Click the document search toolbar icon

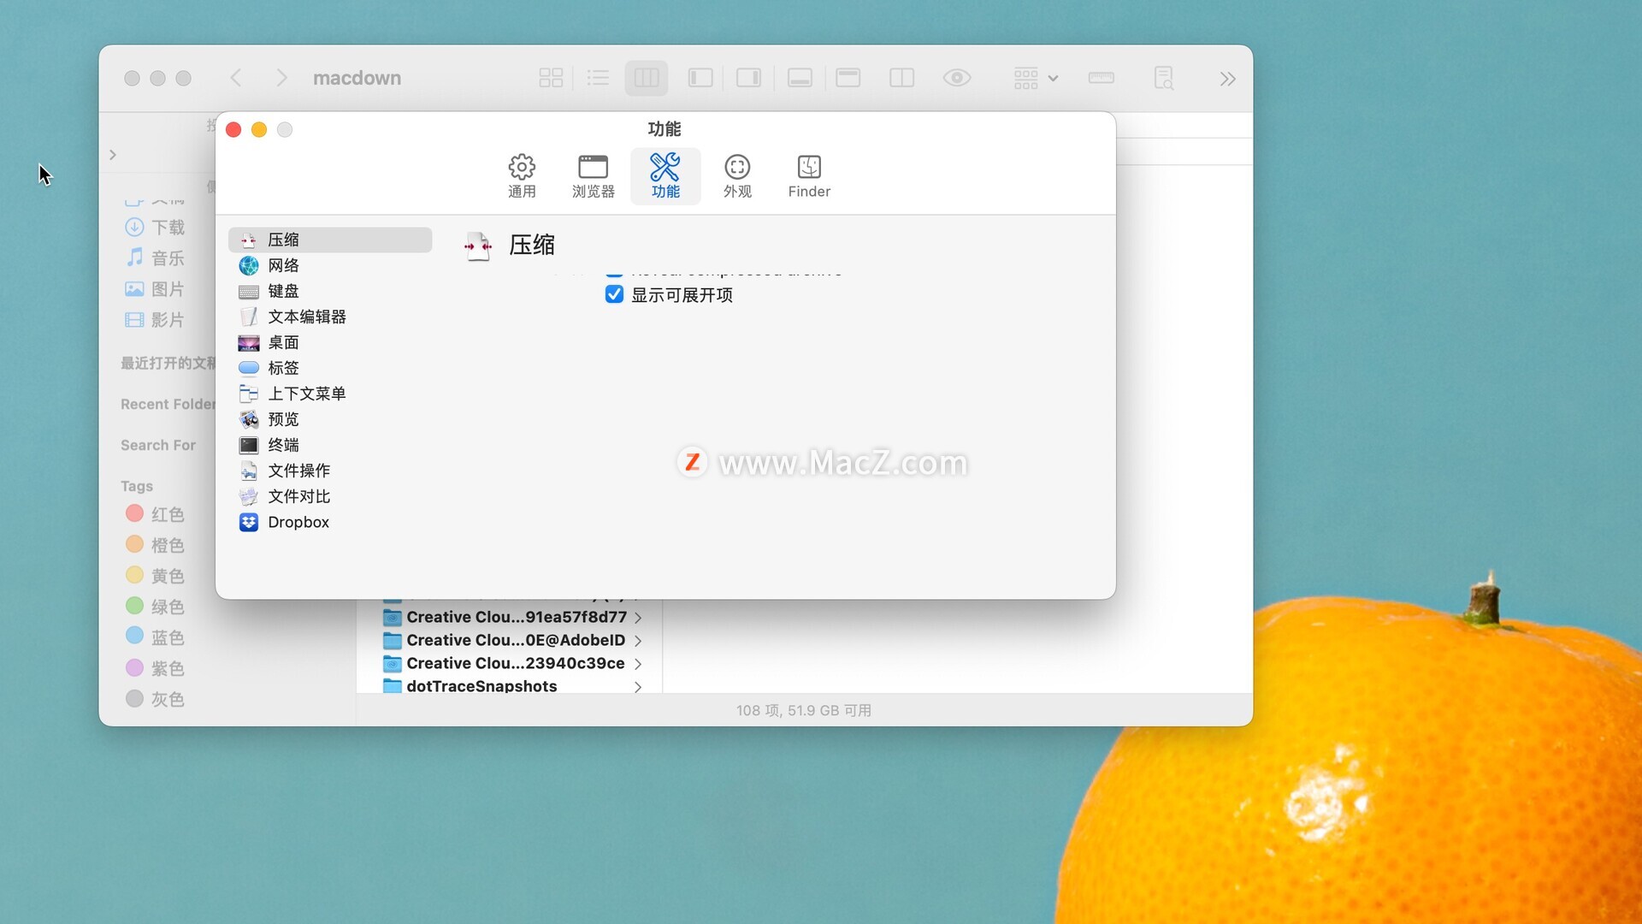point(1163,78)
